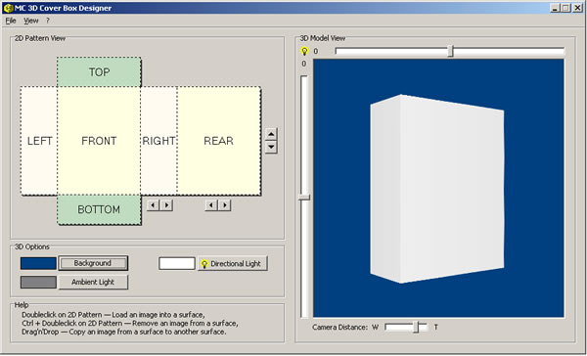This screenshot has height=356, width=587.
Task: Click right arrow under the RIGHT panel
Action: point(166,205)
